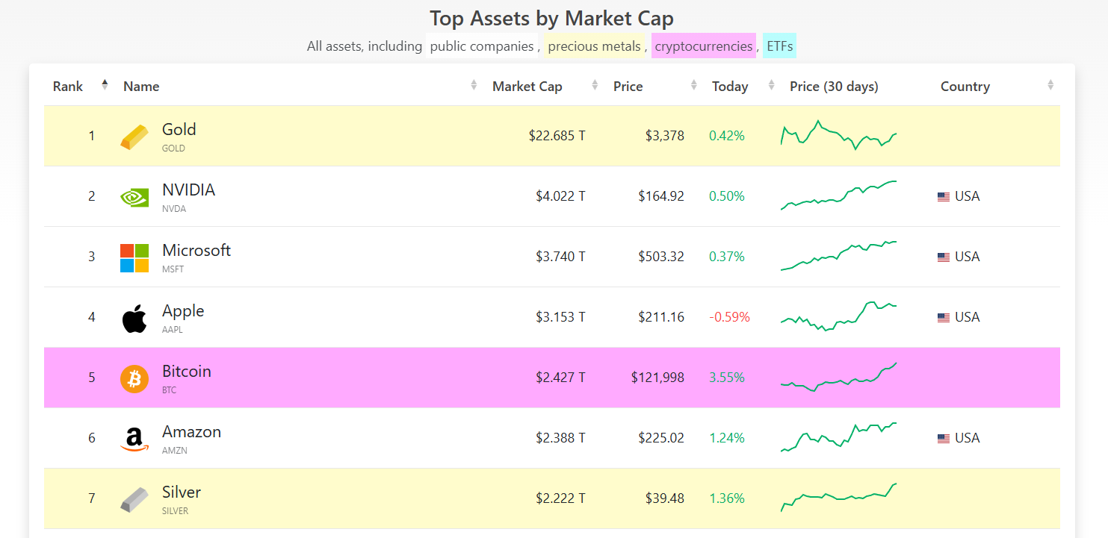Click the Apple logo icon

click(134, 318)
